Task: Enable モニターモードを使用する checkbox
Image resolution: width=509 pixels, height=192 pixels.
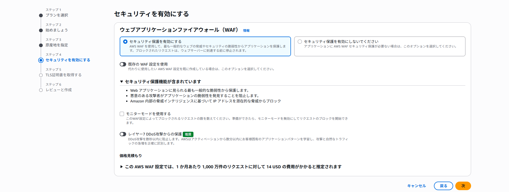Action: pyautogui.click(x=122, y=114)
